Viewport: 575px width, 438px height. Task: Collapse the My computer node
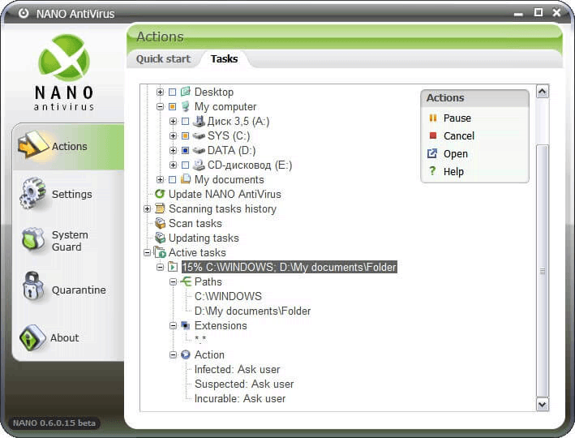[160, 106]
